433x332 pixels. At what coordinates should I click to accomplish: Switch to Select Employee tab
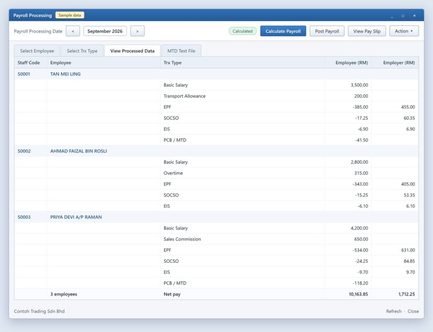(37, 51)
